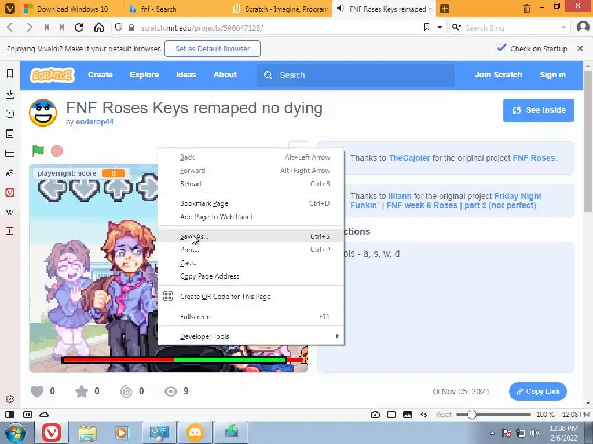593x444 pixels.
Task: Open the Window panel in sidebar
Action: pyautogui.click(x=10, y=153)
